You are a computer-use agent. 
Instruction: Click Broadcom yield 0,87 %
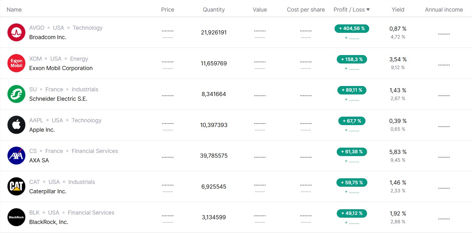pyautogui.click(x=398, y=29)
